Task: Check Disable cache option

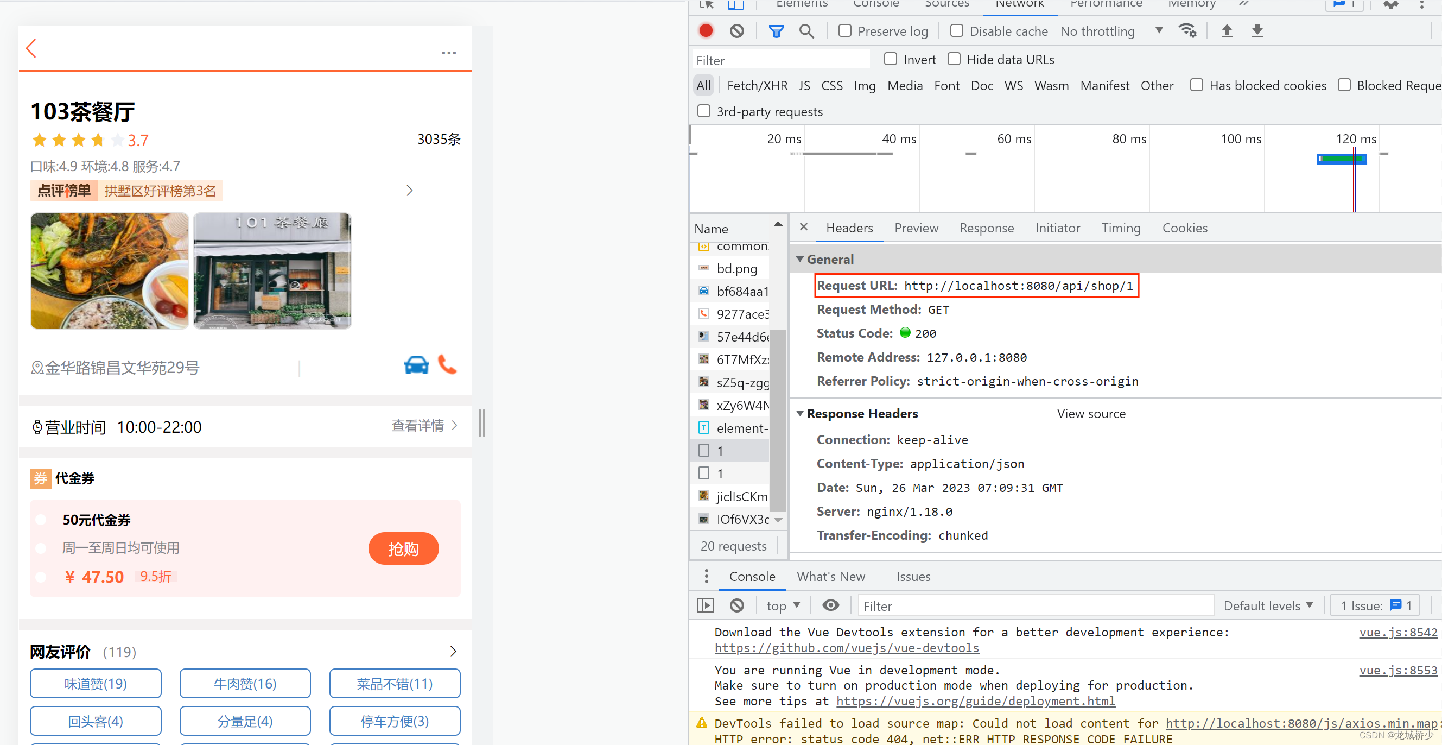Action: click(957, 31)
